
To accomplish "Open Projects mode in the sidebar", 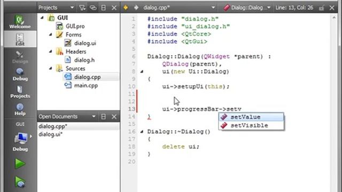I will (x=20, y=92).
